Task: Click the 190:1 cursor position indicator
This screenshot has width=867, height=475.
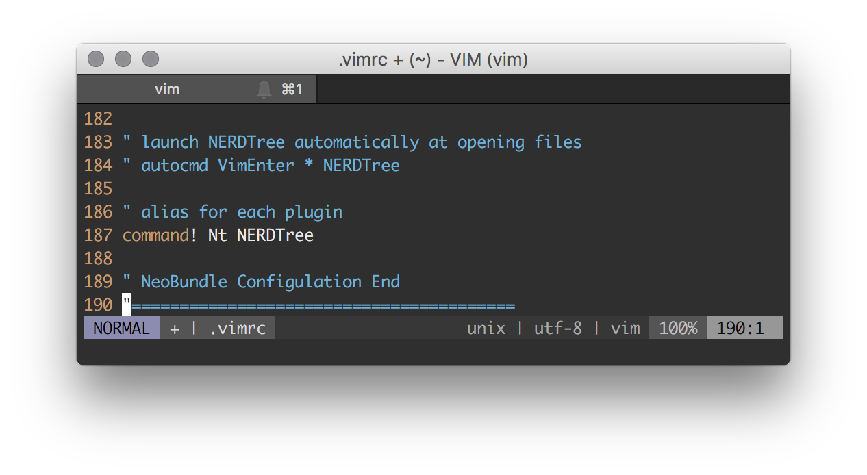Action: [740, 329]
